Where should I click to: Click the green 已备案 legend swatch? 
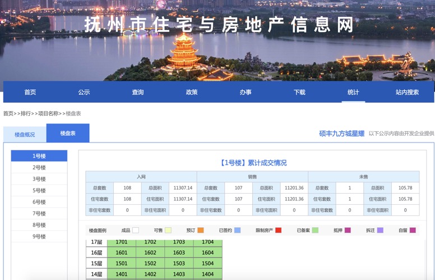coord(316,231)
